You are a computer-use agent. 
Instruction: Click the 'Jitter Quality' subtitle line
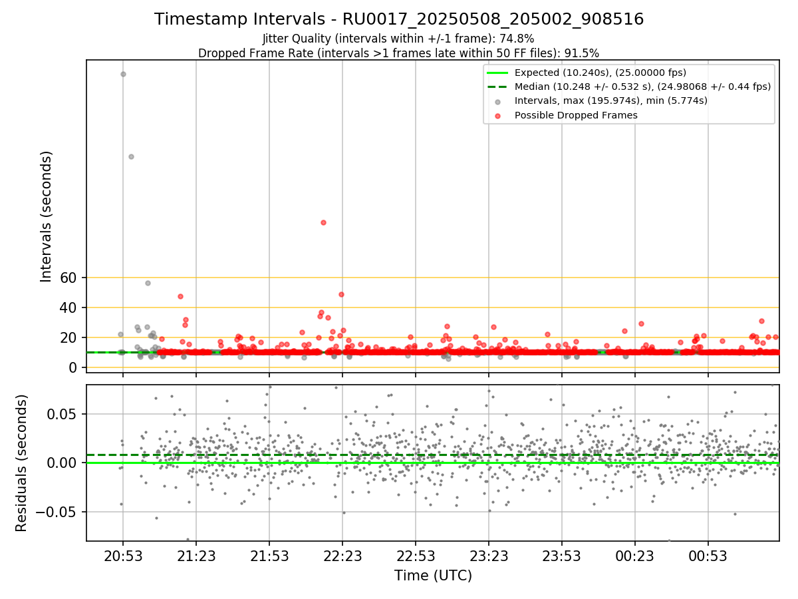pyautogui.click(x=398, y=39)
